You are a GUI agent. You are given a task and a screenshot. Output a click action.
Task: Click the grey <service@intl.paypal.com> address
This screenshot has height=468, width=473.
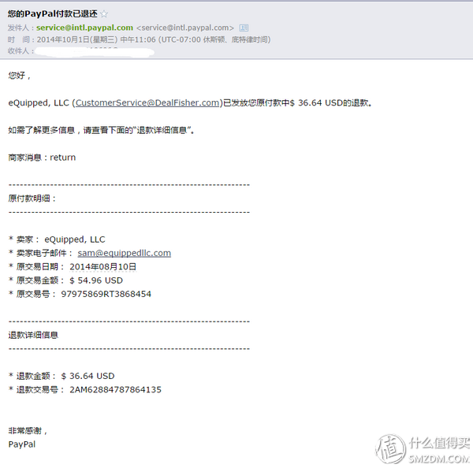pyautogui.click(x=185, y=28)
